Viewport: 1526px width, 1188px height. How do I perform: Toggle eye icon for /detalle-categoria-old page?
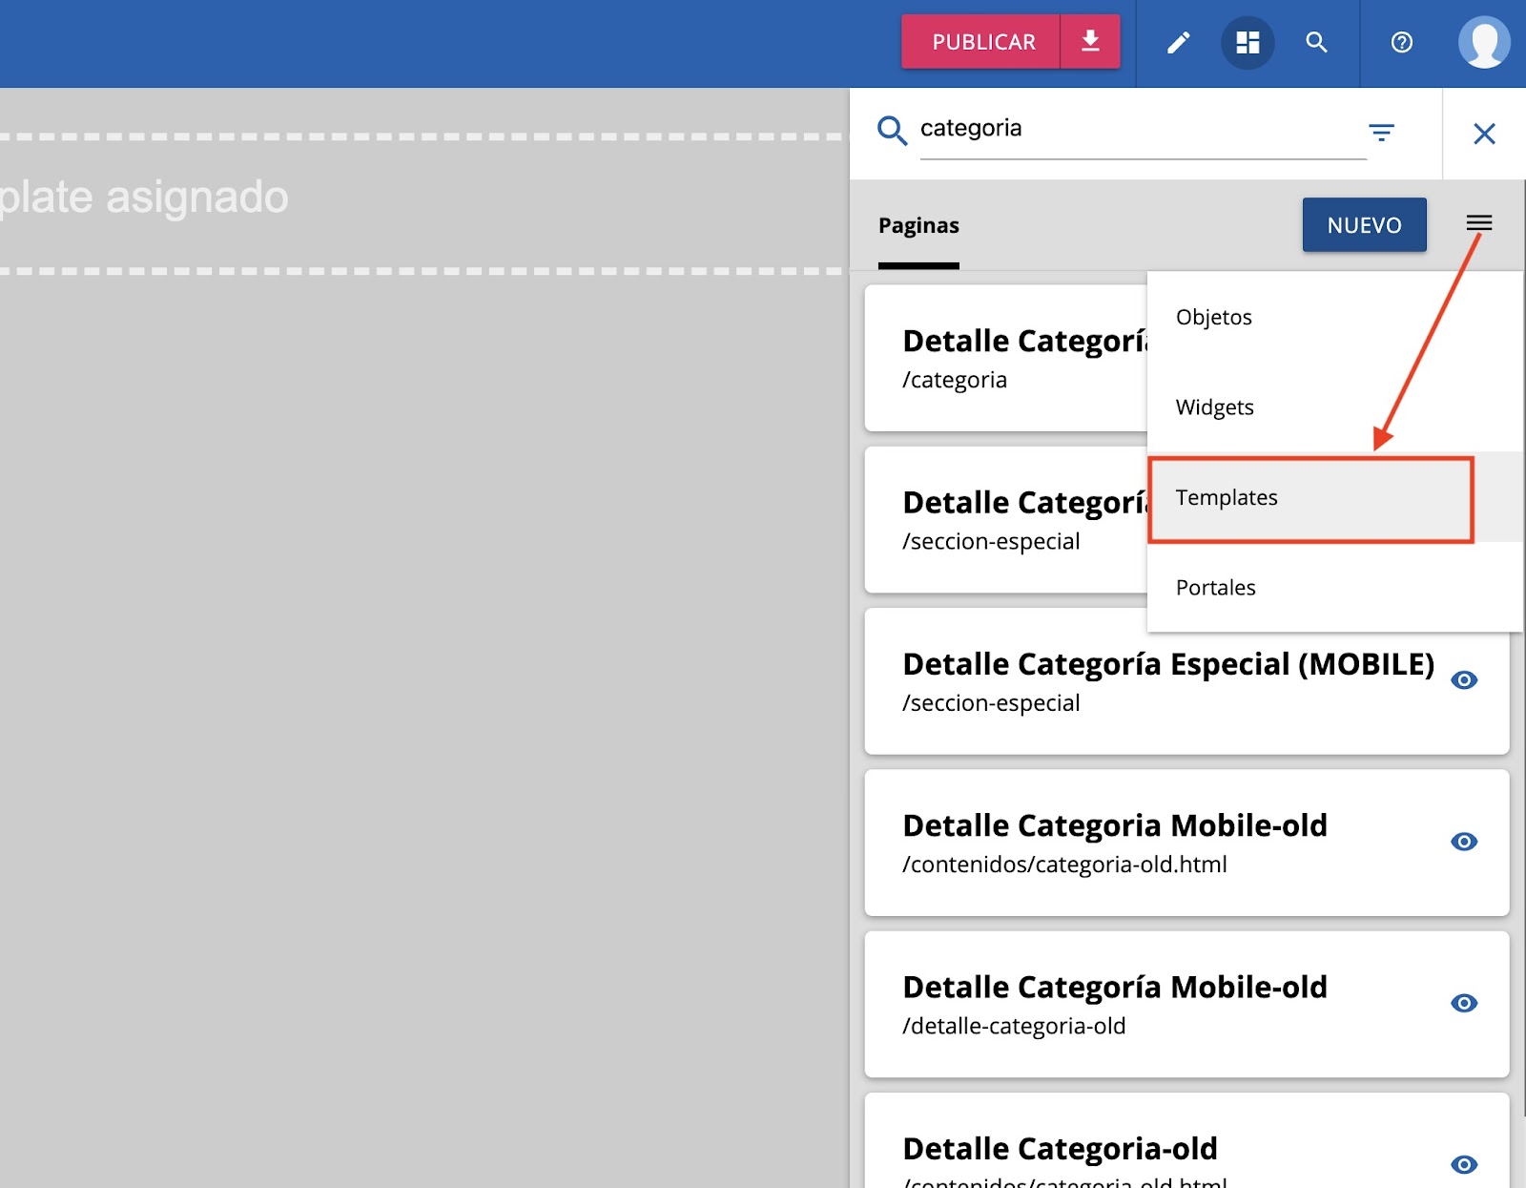point(1464,1003)
